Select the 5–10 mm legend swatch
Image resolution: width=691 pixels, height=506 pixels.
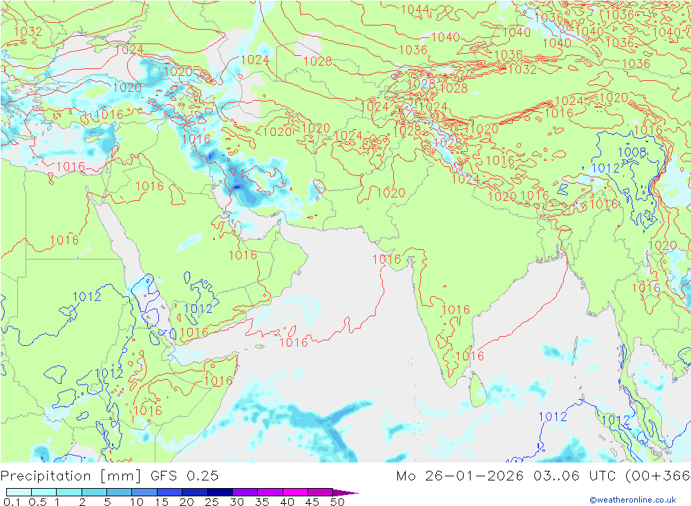click(x=119, y=492)
